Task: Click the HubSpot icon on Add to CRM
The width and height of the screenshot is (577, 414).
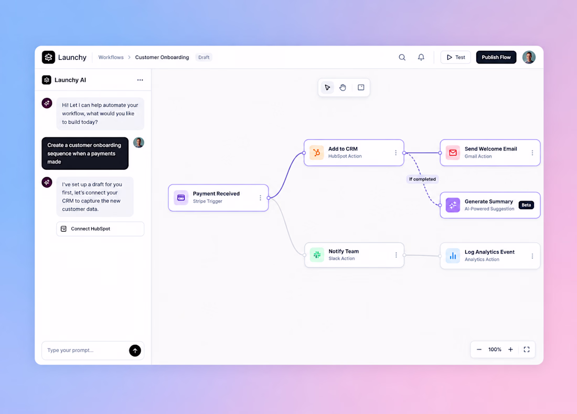Action: pos(316,152)
